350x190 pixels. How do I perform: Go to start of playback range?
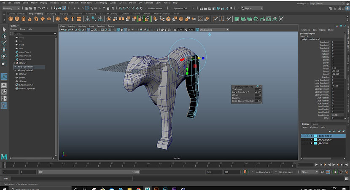click(317, 165)
